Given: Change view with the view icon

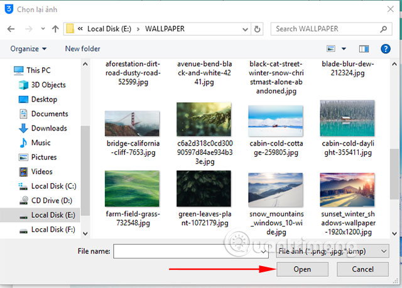Looking at the screenshot, I should pos(331,49).
